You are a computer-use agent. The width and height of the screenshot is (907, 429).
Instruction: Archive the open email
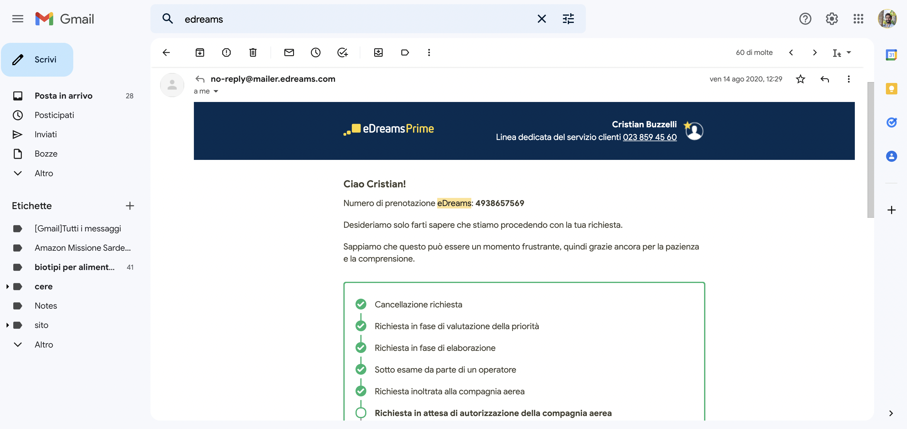pos(200,52)
